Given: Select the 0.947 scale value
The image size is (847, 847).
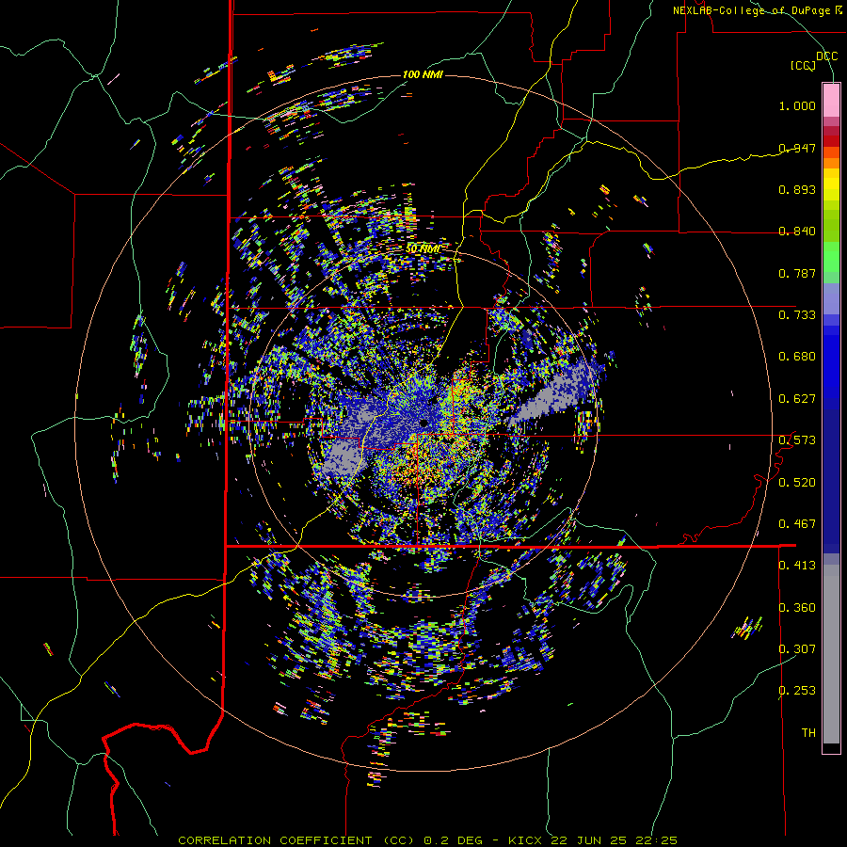Looking at the screenshot, I should point(797,148).
